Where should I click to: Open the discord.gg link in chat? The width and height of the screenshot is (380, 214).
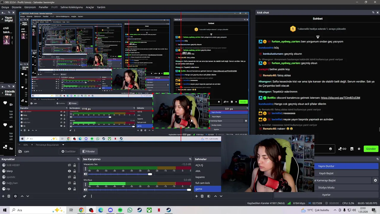(x=340, y=98)
